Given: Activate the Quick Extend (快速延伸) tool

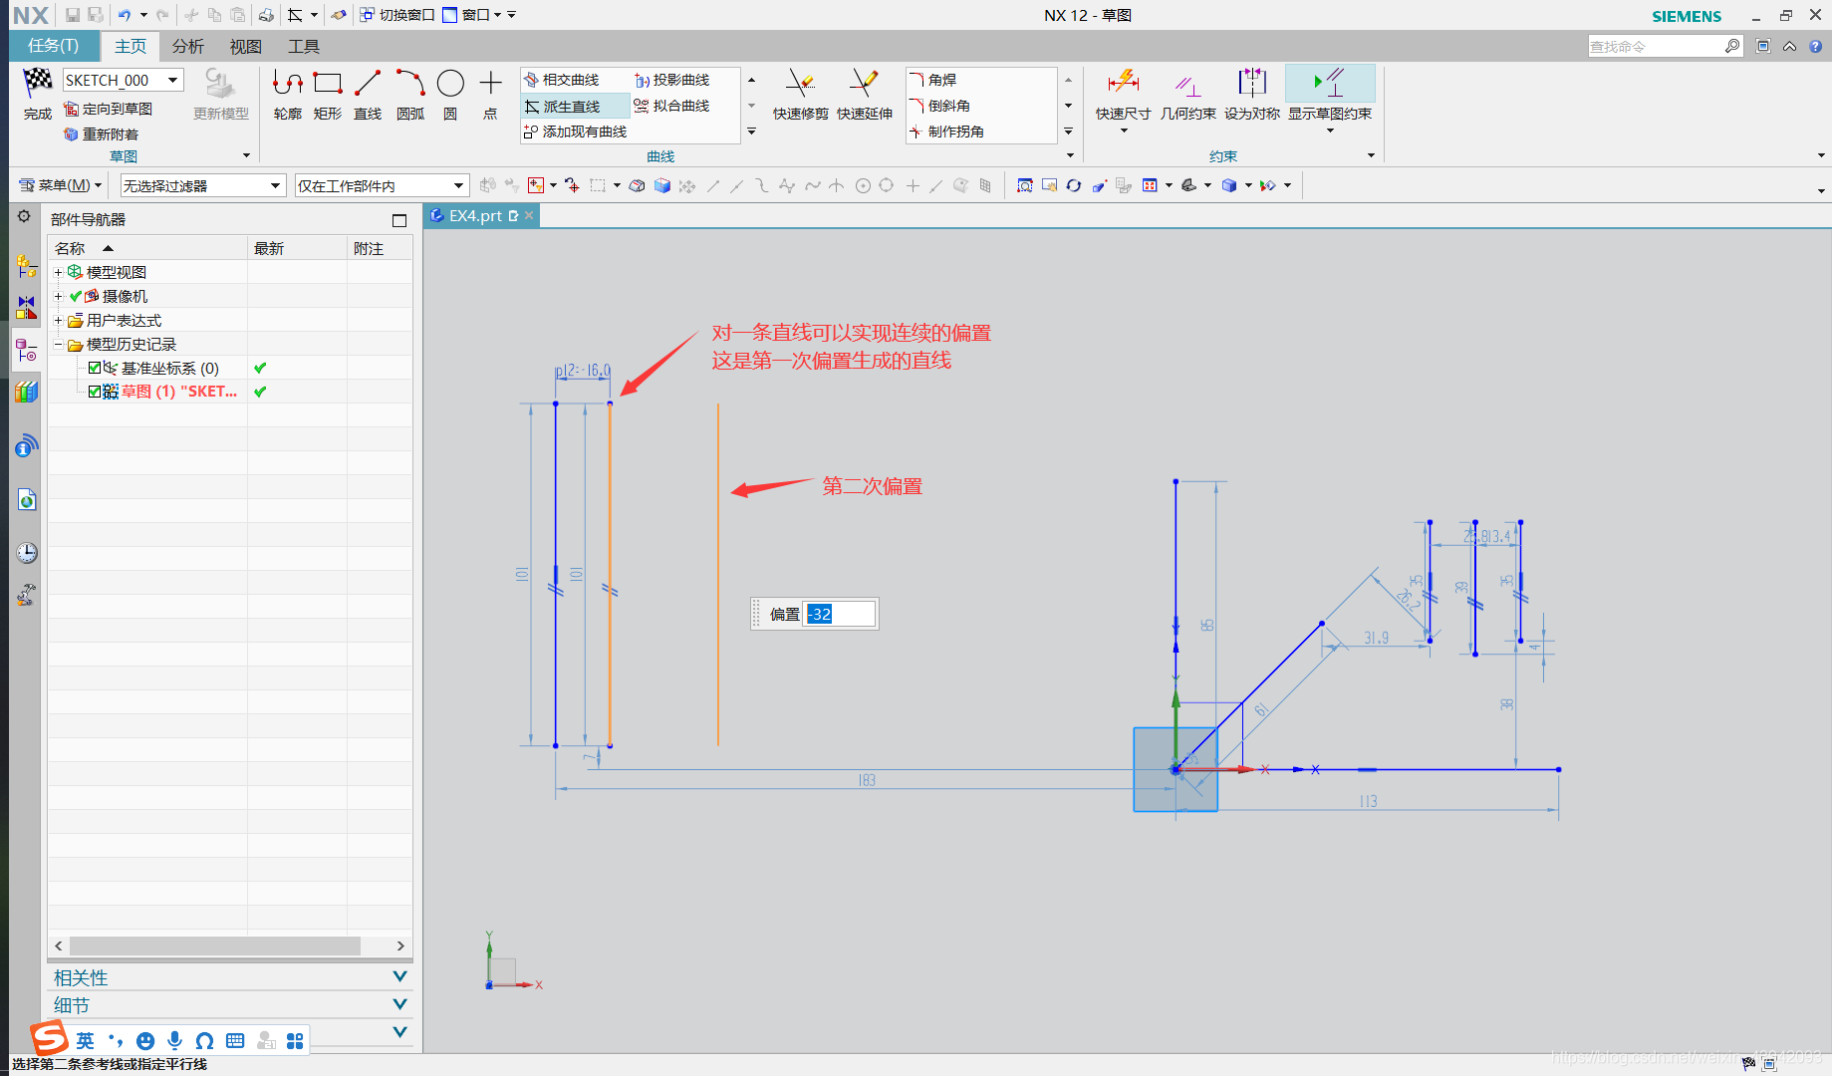Looking at the screenshot, I should 864,95.
